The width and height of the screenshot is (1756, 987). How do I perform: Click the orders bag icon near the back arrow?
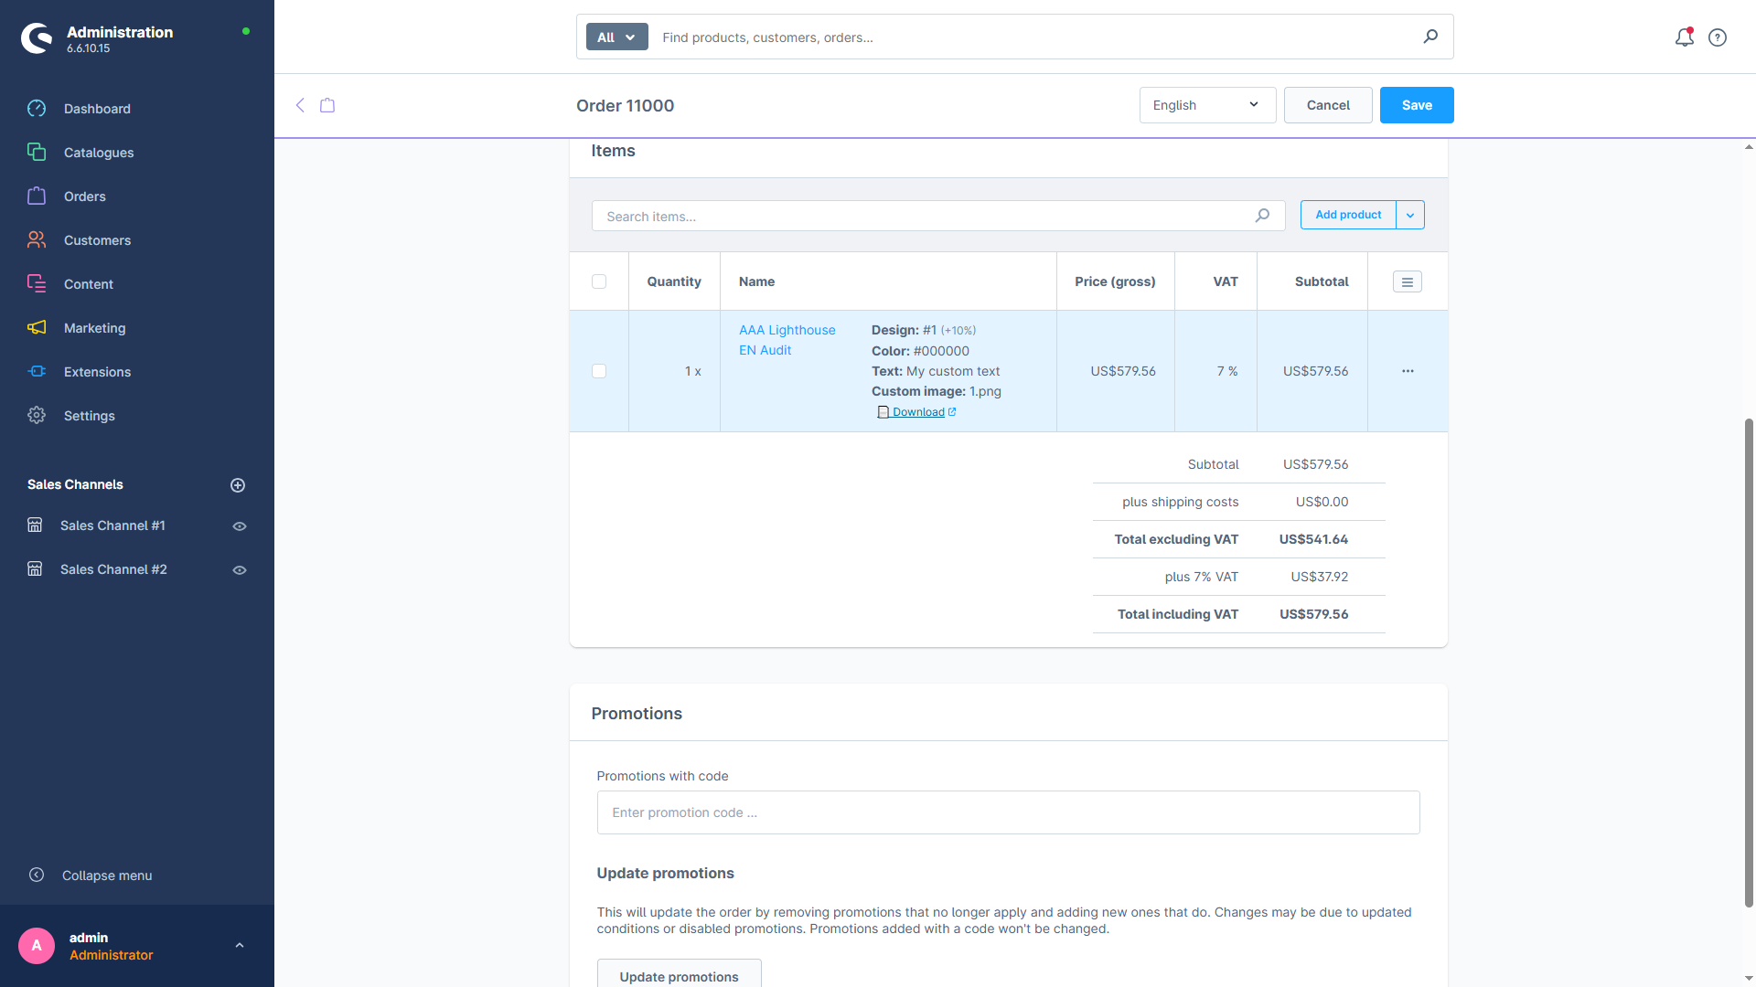coord(327,105)
